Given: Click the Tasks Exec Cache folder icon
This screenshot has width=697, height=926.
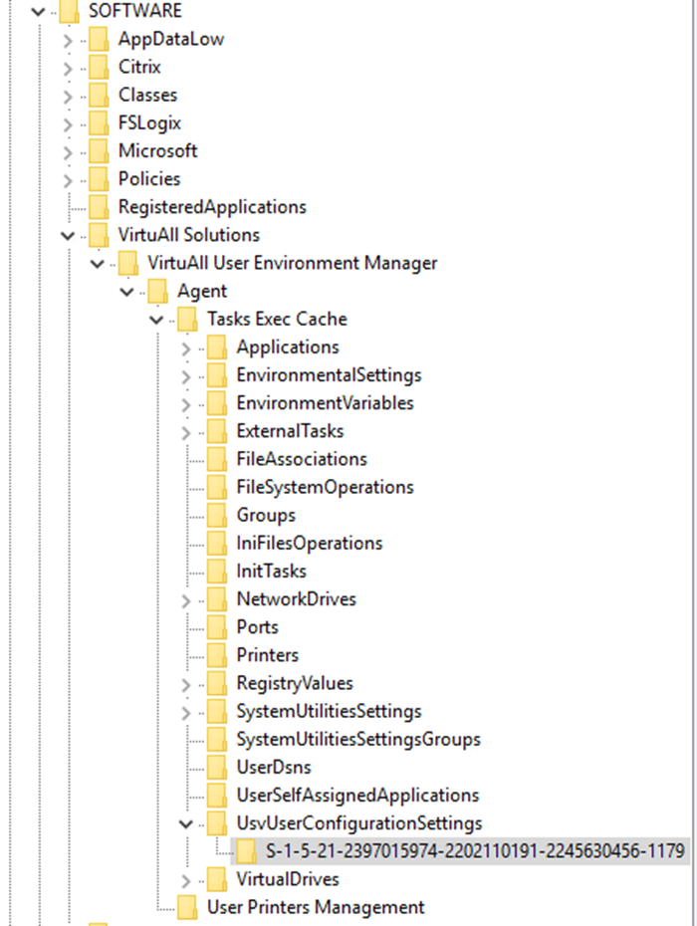Looking at the screenshot, I should [x=187, y=319].
